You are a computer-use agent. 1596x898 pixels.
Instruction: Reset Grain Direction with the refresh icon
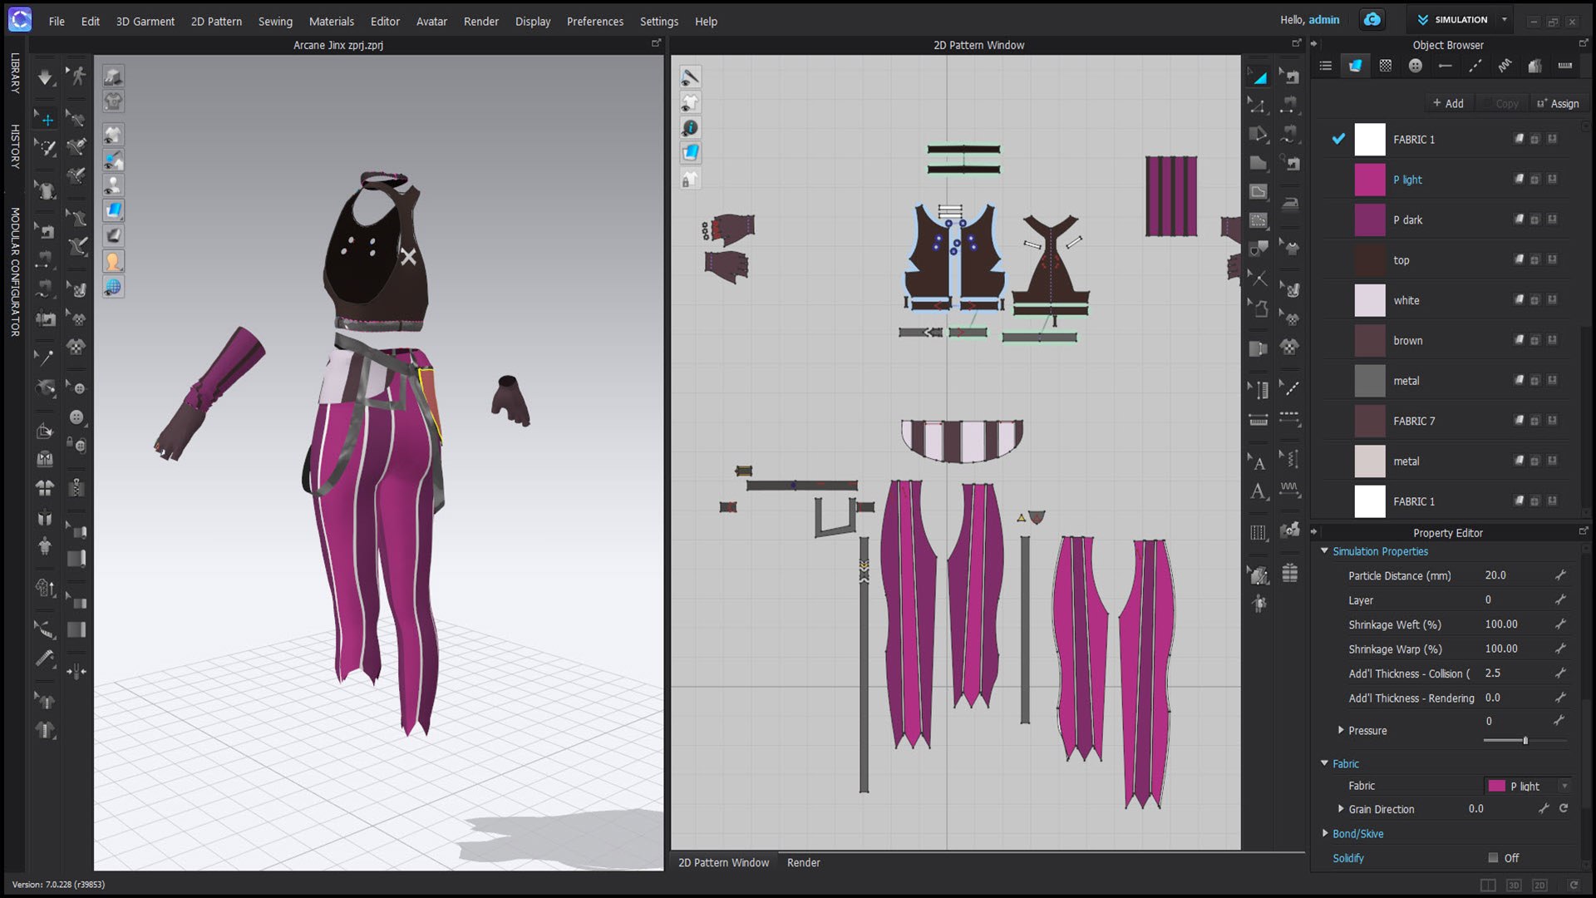(x=1564, y=808)
